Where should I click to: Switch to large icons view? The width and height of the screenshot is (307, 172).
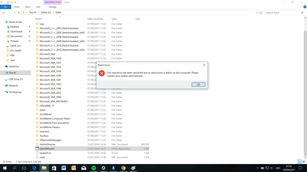point(304,162)
